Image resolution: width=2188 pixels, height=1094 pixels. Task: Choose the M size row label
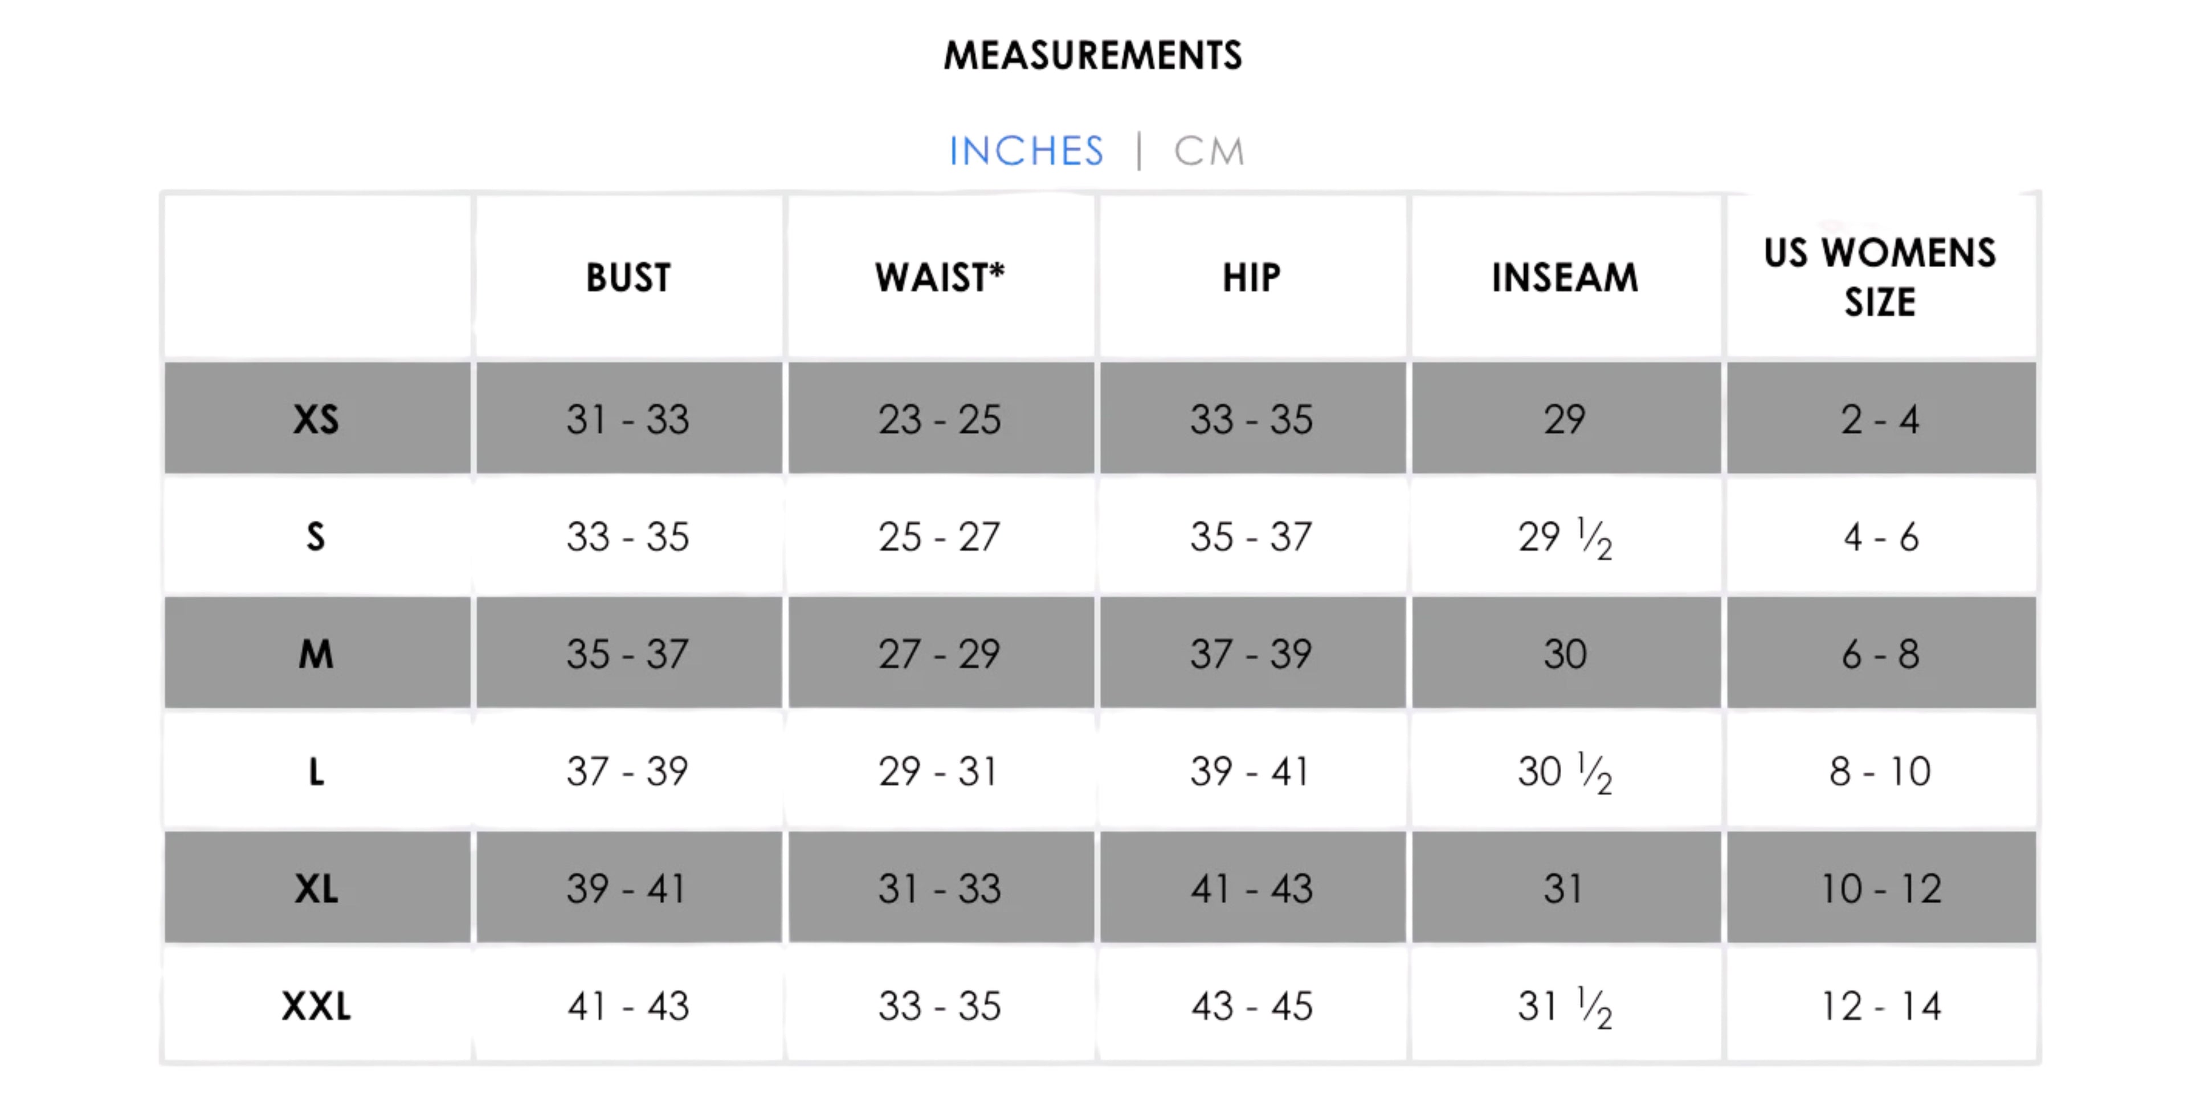point(316,654)
